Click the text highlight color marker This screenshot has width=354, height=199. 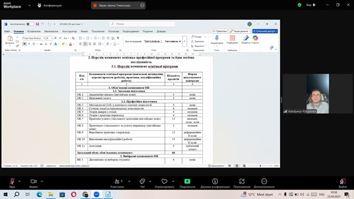click(63, 44)
